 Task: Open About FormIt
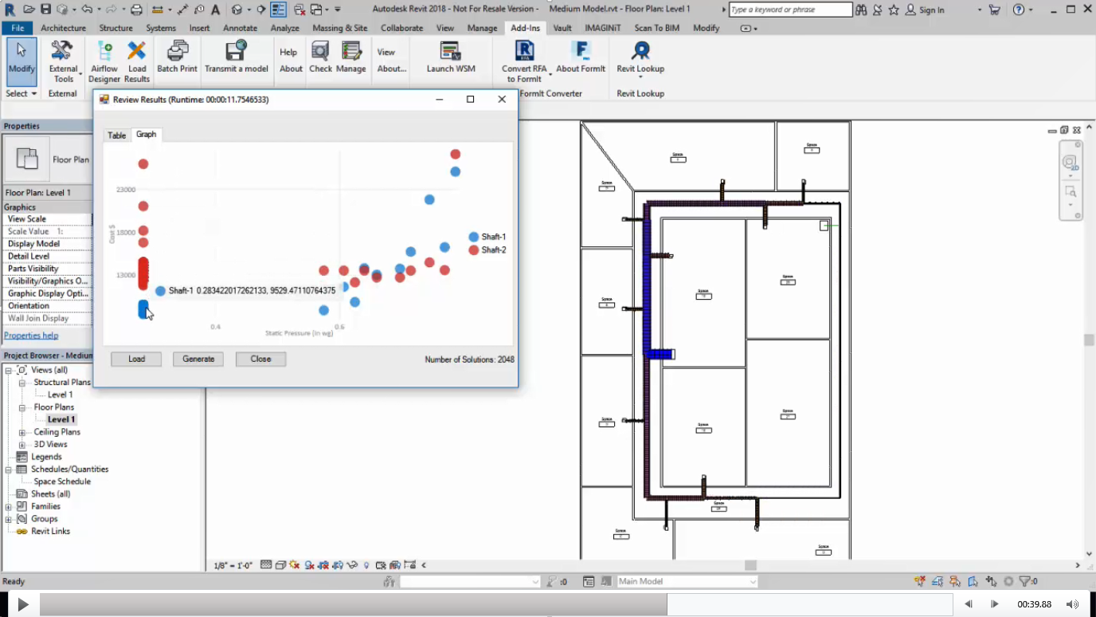click(x=581, y=57)
